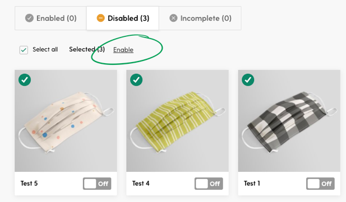The height and width of the screenshot is (202, 346).
Task: Click the grey X icon on Incomplete tab
Action: (173, 18)
